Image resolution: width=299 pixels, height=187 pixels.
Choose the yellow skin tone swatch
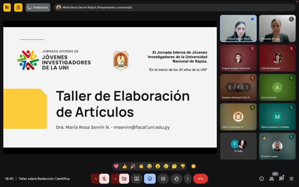point(193,166)
